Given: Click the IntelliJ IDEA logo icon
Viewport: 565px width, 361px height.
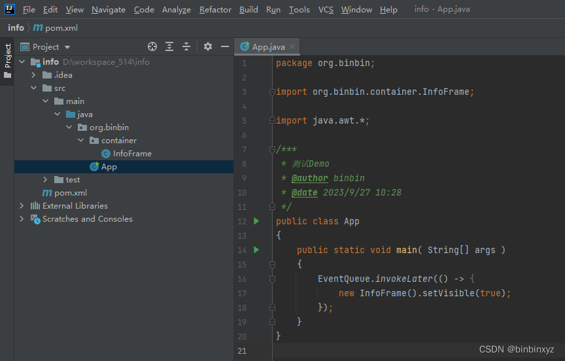Looking at the screenshot, I should pos(10,9).
